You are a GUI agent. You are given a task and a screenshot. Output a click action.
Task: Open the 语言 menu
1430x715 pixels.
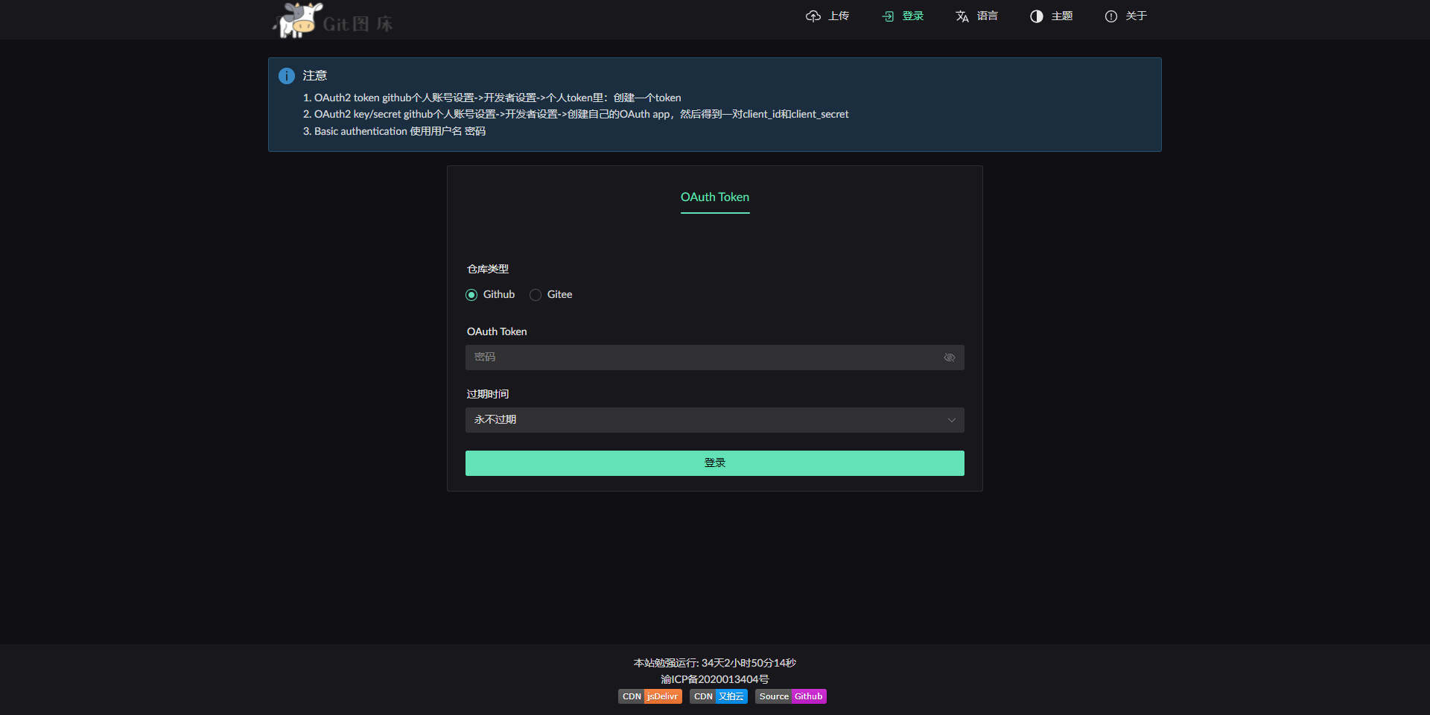coord(976,16)
